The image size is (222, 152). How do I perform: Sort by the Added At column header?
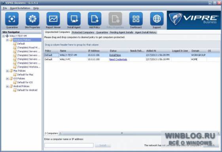click(x=158, y=51)
